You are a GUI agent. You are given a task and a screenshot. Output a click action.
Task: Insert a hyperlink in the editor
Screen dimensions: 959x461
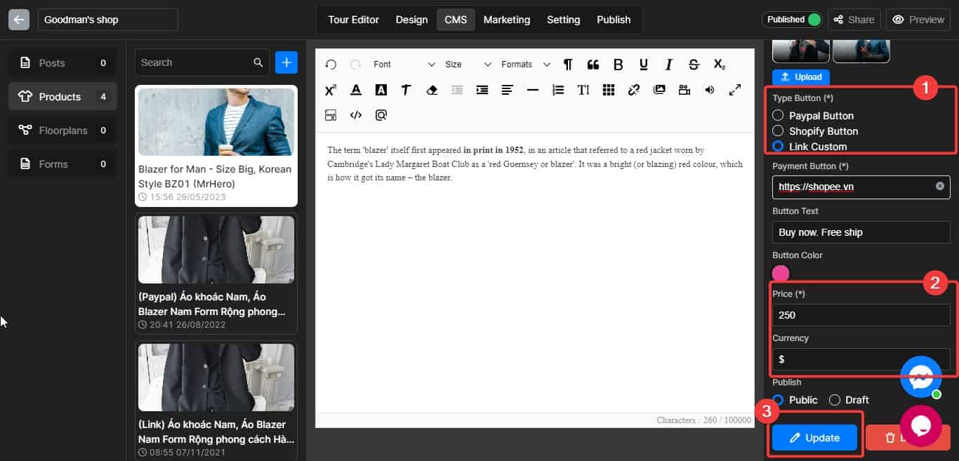click(634, 90)
